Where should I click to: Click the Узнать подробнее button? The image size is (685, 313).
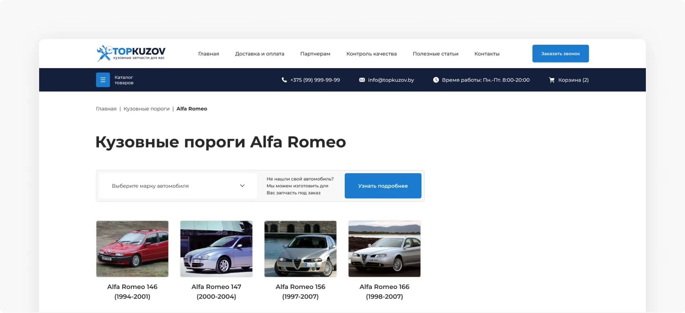[x=383, y=186]
